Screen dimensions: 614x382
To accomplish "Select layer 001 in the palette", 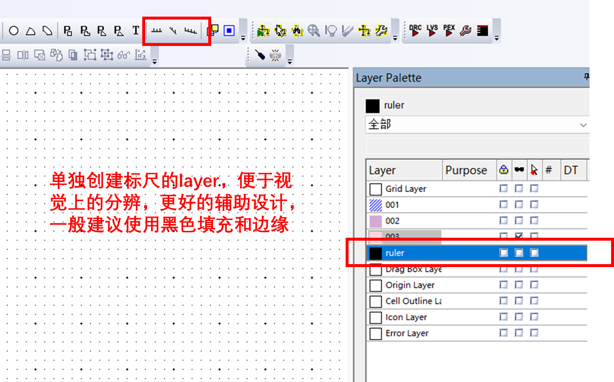I will point(477,204).
